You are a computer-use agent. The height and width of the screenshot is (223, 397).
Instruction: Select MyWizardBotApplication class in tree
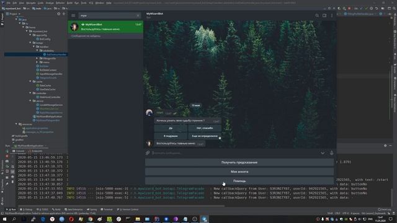pos(49,116)
